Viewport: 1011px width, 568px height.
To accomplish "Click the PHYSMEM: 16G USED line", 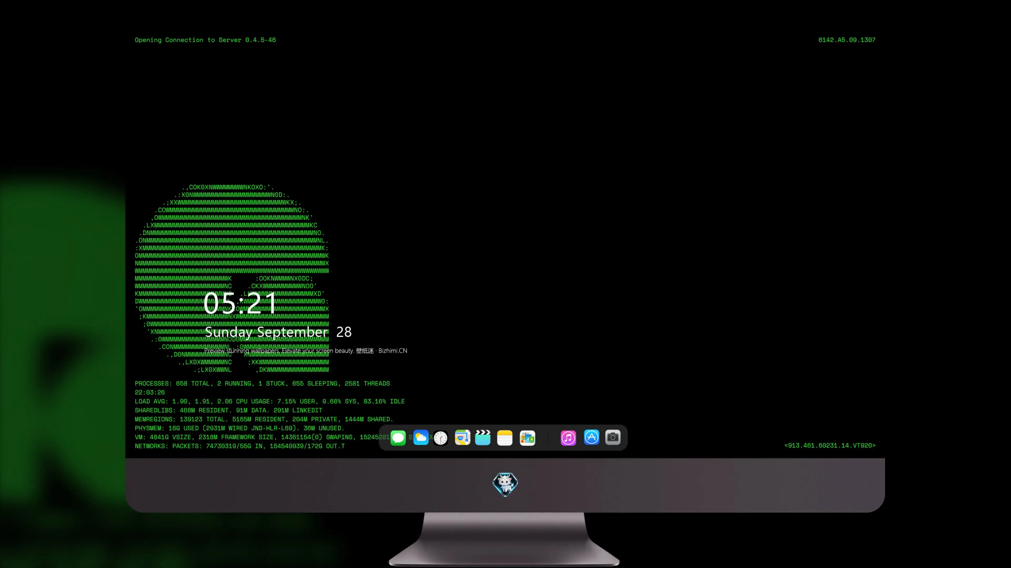I will point(239,428).
